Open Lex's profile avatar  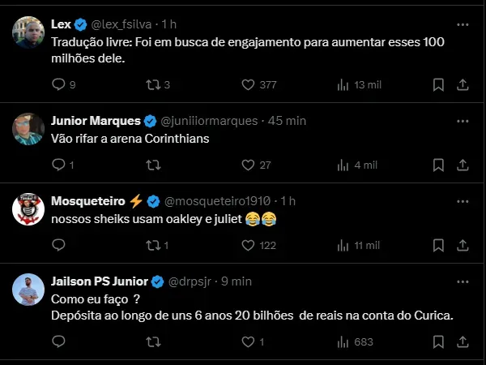click(x=28, y=33)
